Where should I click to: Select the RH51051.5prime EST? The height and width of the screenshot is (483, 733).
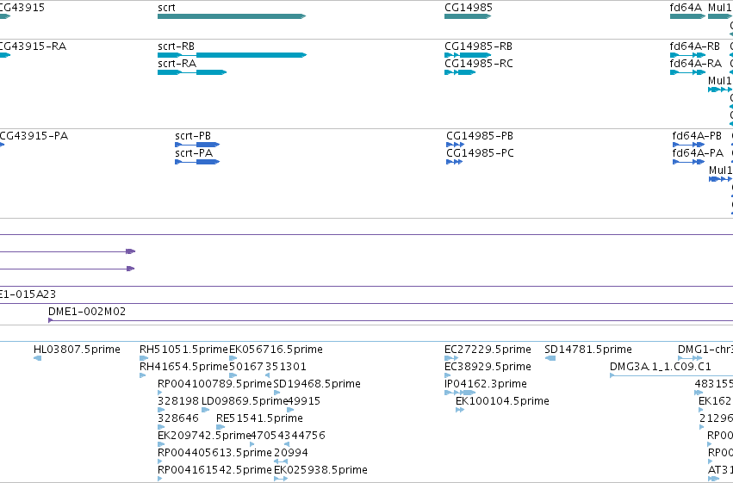coord(144,358)
